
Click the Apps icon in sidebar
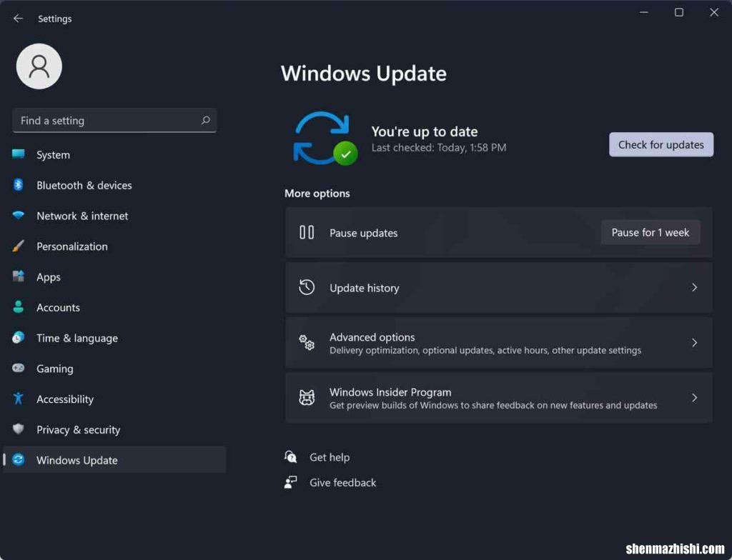(x=18, y=276)
